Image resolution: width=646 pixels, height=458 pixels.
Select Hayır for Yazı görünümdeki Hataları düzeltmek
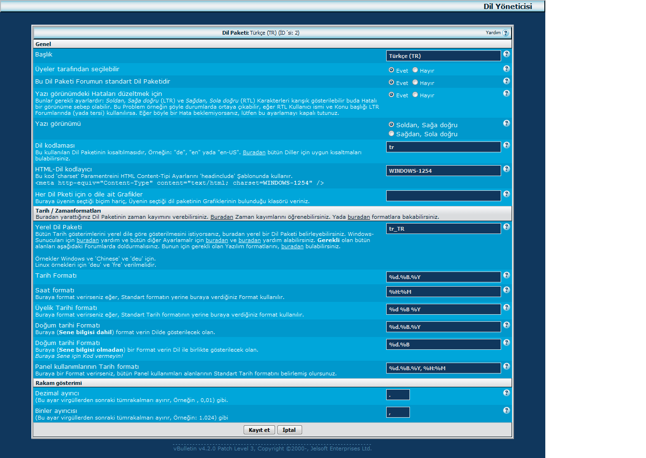(415, 95)
